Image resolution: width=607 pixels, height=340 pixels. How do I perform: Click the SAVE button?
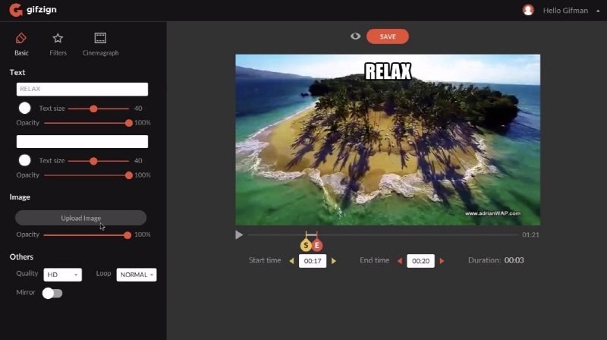388,36
